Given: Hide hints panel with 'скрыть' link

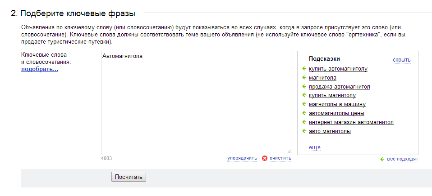Looking at the screenshot, I should 401,60.
